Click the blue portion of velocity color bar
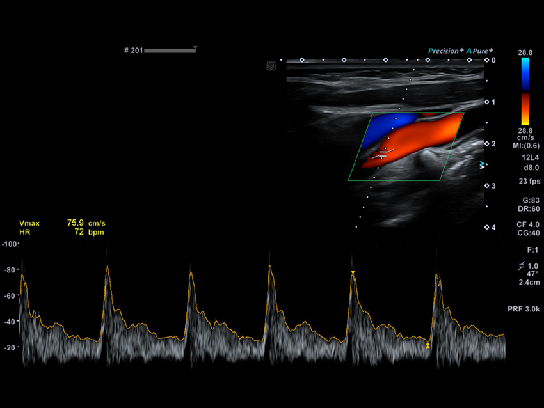 [525, 74]
